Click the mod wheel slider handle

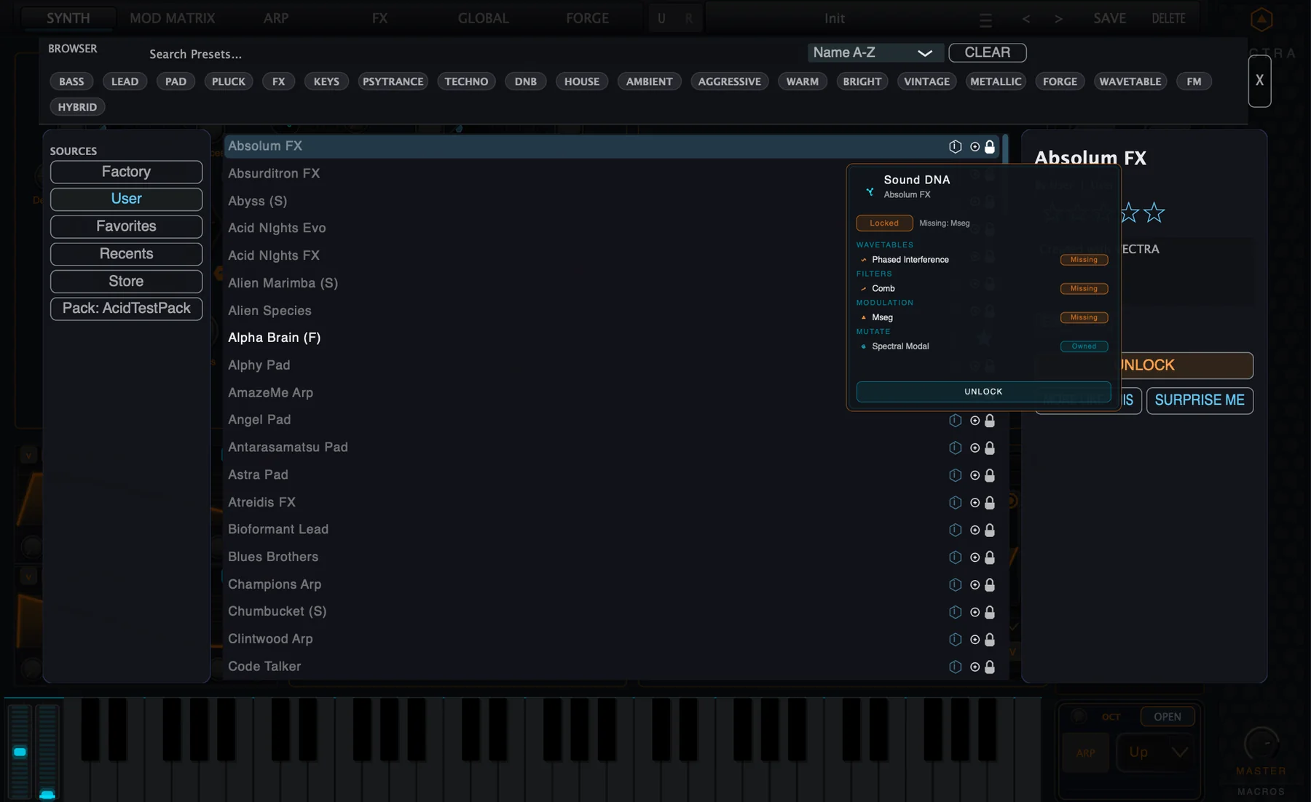tap(47, 795)
